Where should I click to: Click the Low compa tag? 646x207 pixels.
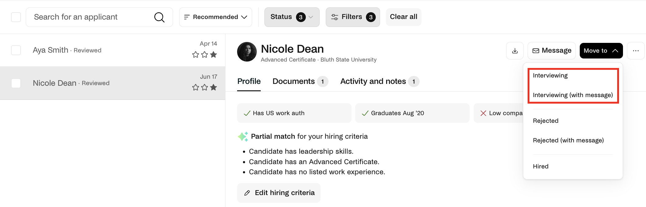point(499,113)
